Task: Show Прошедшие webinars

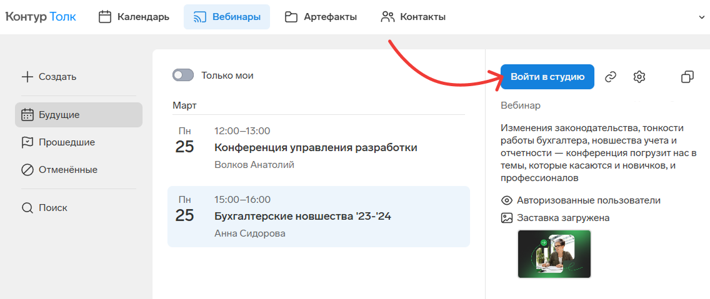Action: pyautogui.click(x=58, y=142)
